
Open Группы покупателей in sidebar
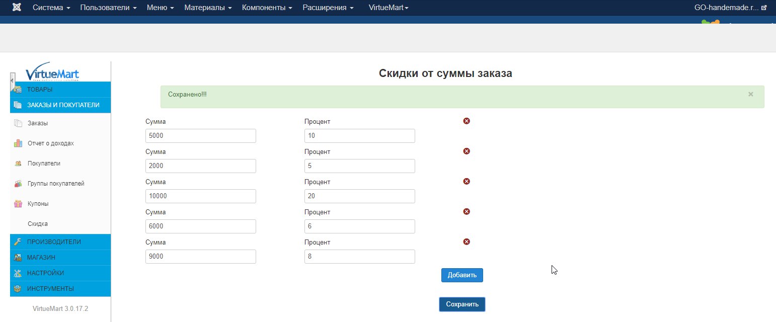point(56,184)
